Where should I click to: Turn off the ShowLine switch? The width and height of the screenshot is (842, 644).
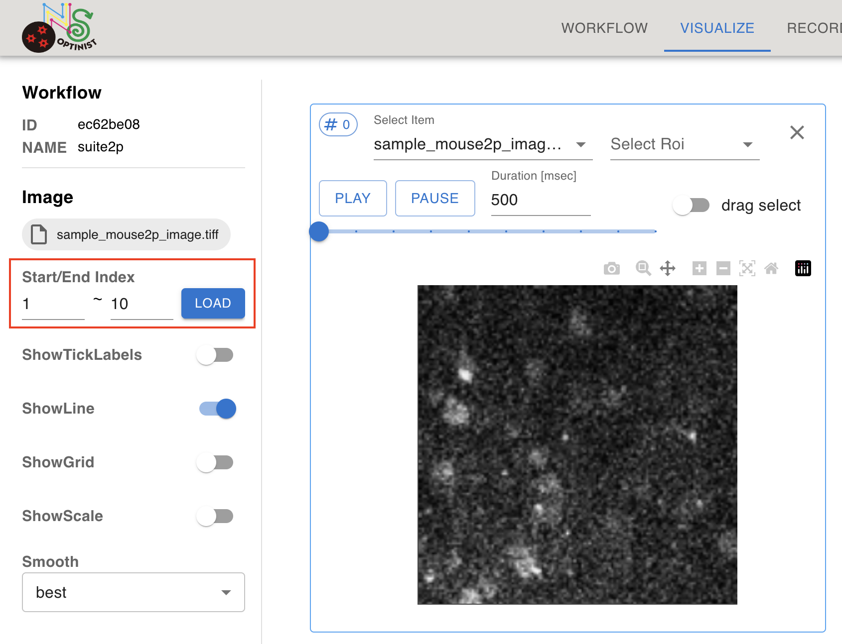click(x=218, y=409)
